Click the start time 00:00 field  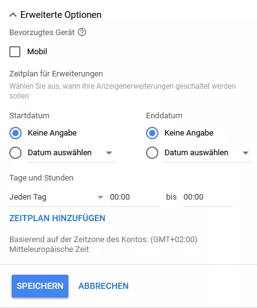(134, 197)
